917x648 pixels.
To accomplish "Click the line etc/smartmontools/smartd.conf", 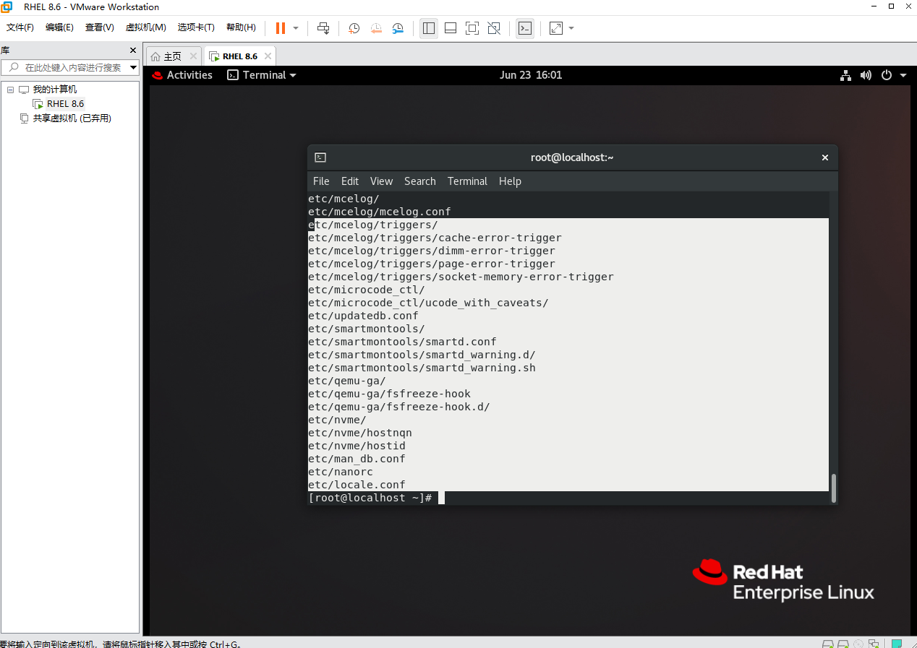I will [x=402, y=342].
